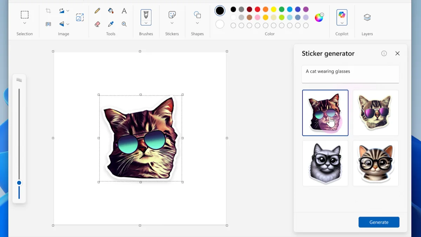421x237 pixels.
Task: Expand the Brushes dropdown arrow
Action: point(146,23)
